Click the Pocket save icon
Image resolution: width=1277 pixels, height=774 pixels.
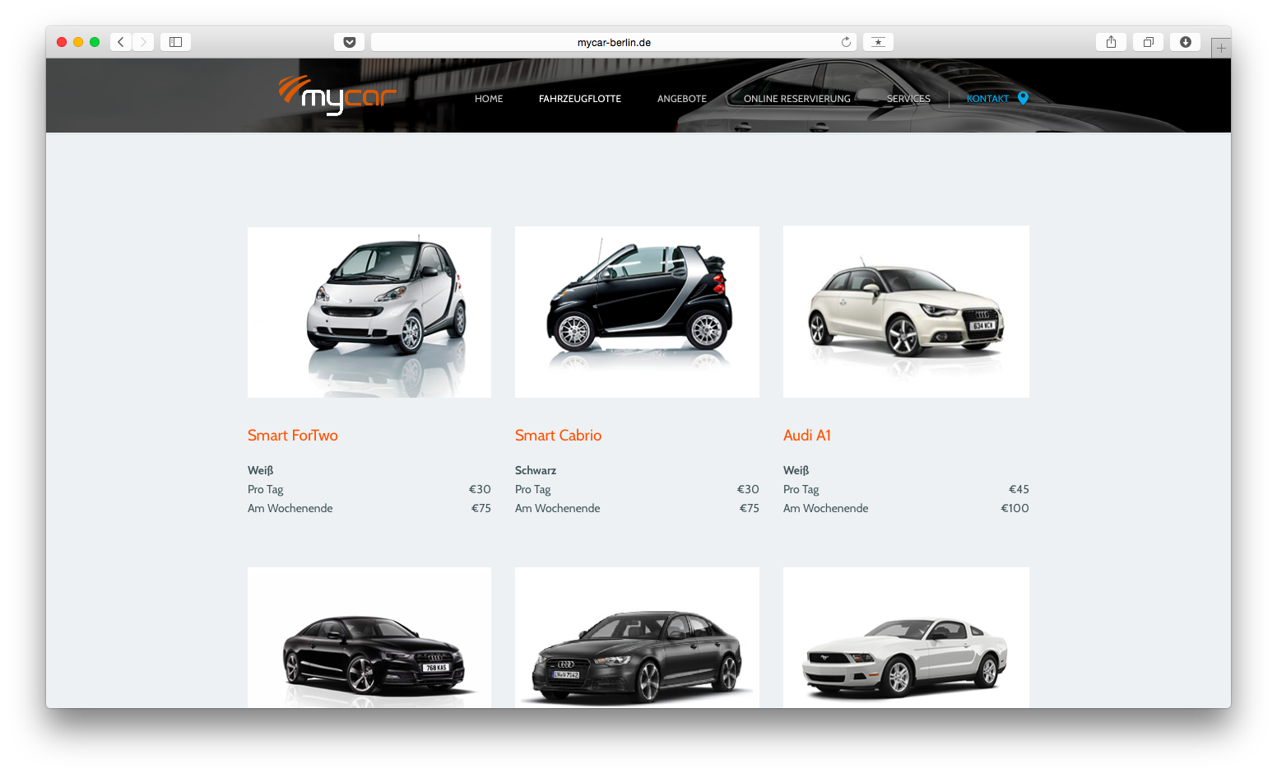(350, 42)
